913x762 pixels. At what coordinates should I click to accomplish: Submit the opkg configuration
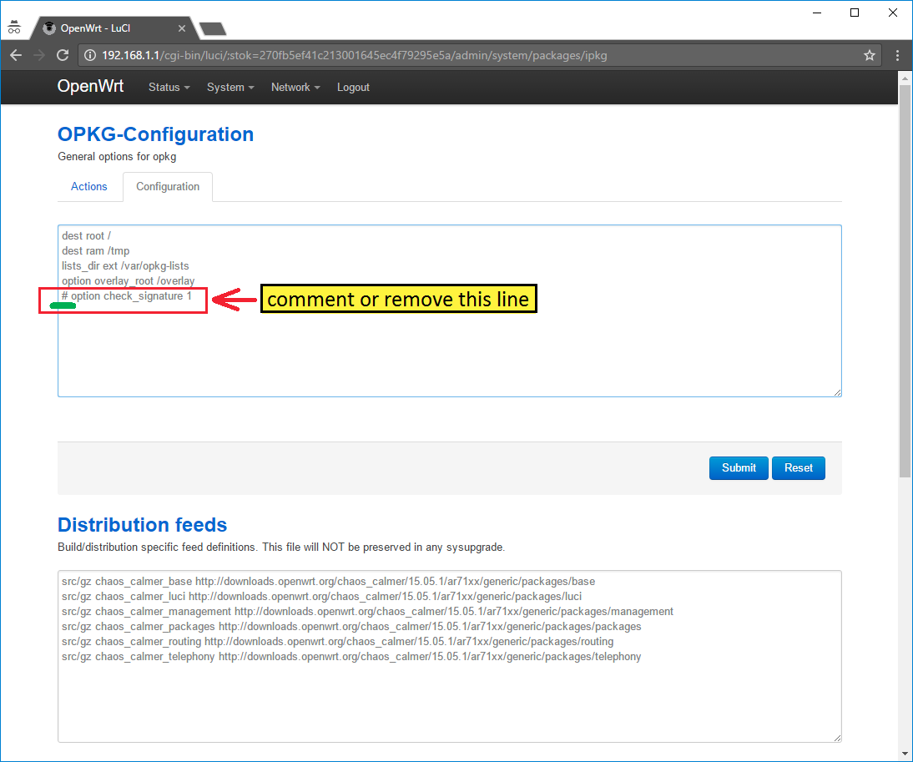coord(739,468)
